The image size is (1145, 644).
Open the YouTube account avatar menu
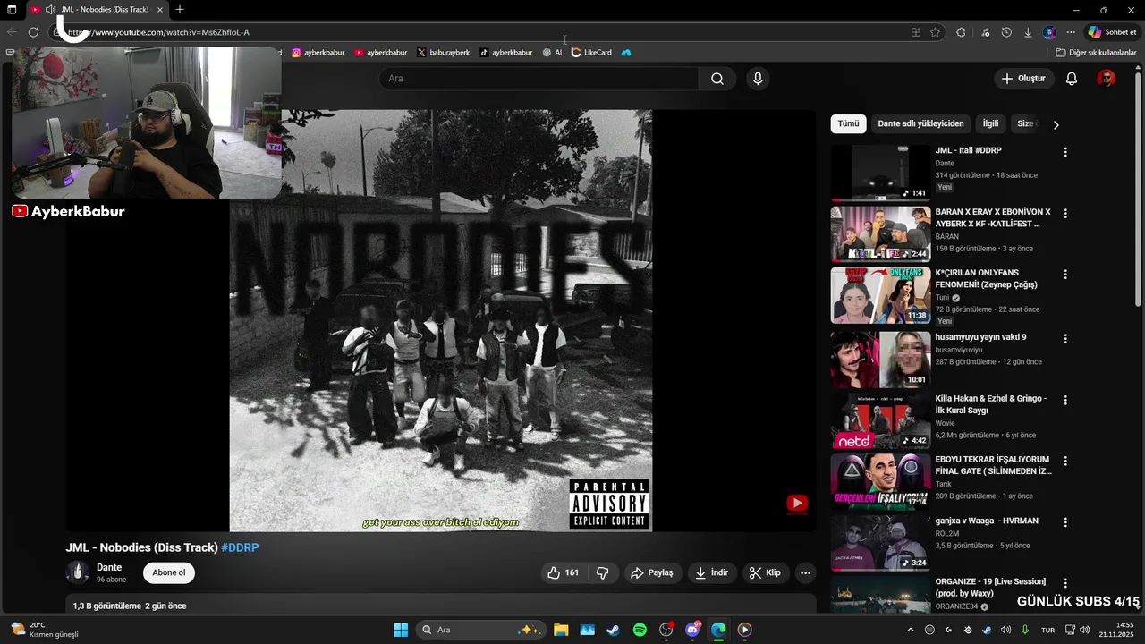click(1107, 79)
